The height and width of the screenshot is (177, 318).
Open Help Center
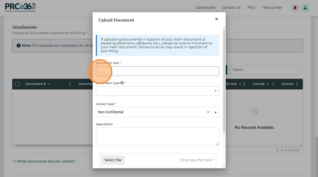click(x=272, y=7)
